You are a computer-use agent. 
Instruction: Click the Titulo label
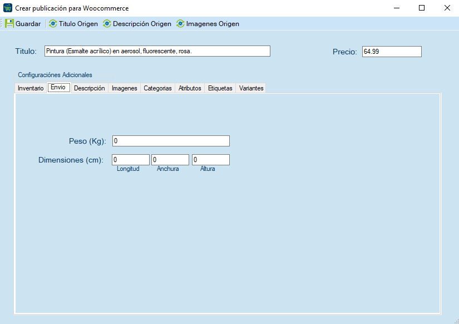pos(26,52)
